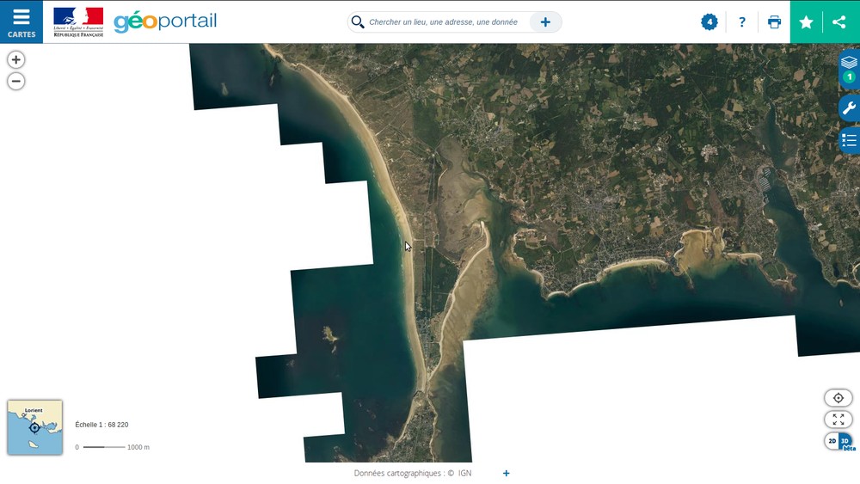860x484 pixels.
Task: Click the magnifying glass search icon
Action: [358, 22]
